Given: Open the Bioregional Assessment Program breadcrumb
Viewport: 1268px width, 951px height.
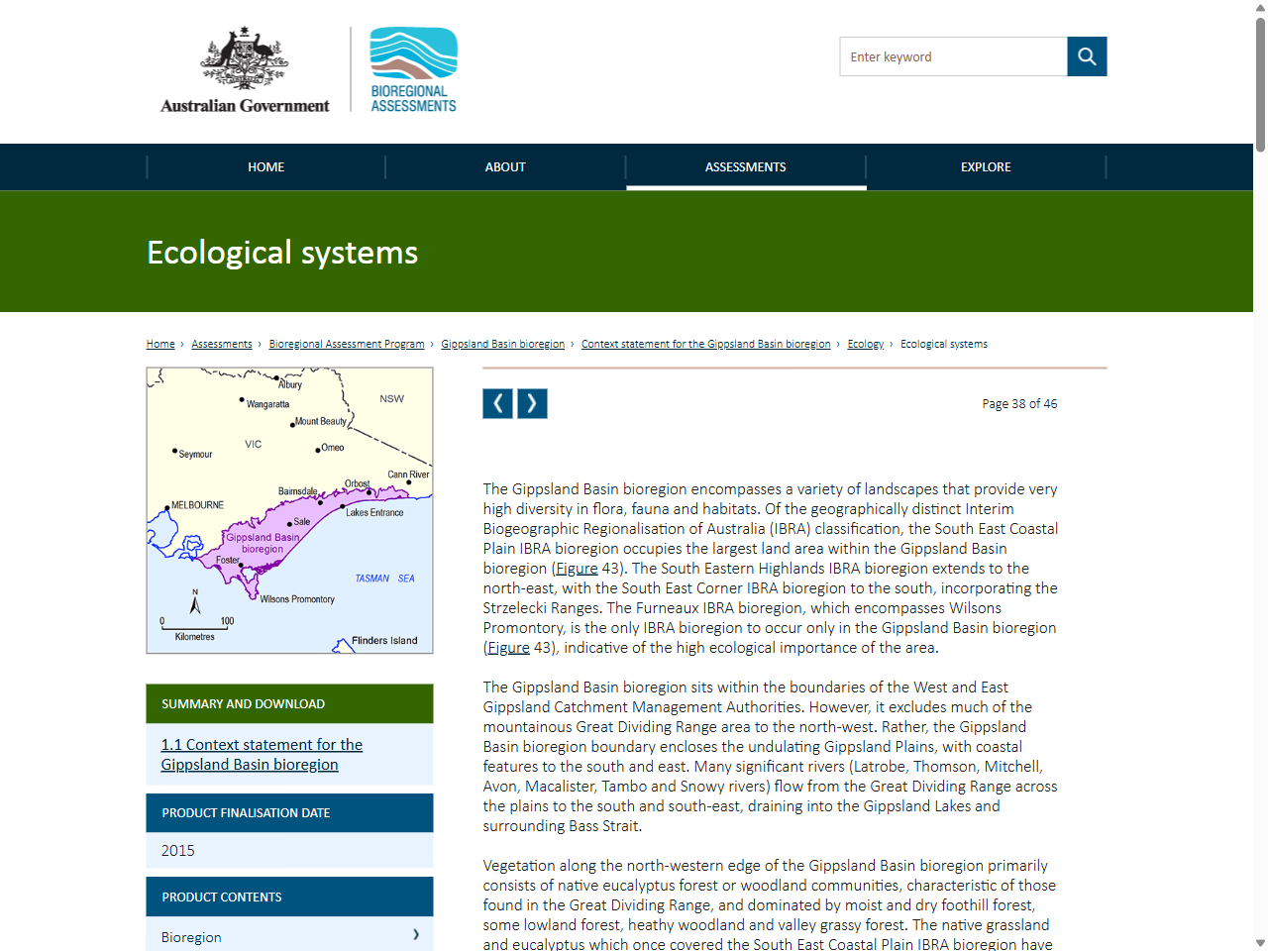Looking at the screenshot, I should 346,344.
